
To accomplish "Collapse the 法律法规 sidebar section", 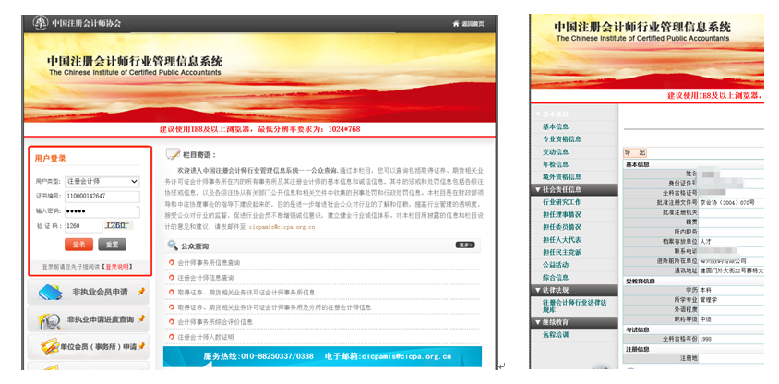I will [x=537, y=290].
